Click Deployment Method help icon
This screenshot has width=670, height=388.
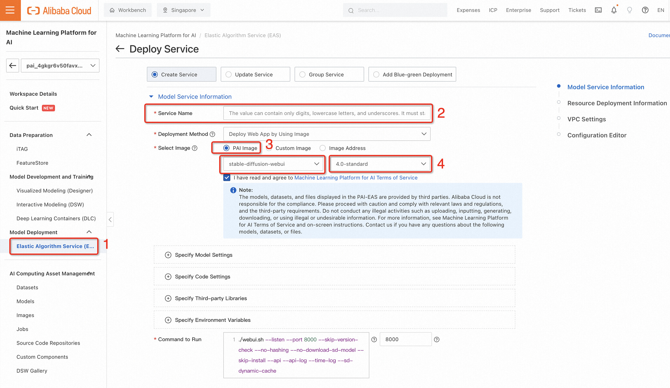(x=212, y=134)
